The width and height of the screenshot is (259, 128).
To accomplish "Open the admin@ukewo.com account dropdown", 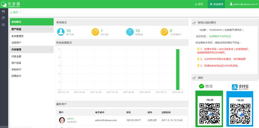I will [x=244, y=4].
